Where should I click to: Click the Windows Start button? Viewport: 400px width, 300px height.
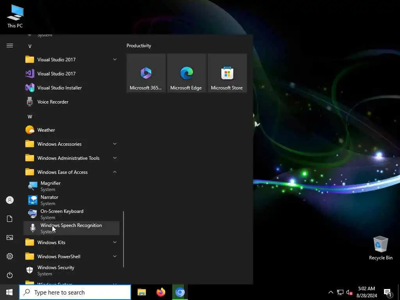9,292
